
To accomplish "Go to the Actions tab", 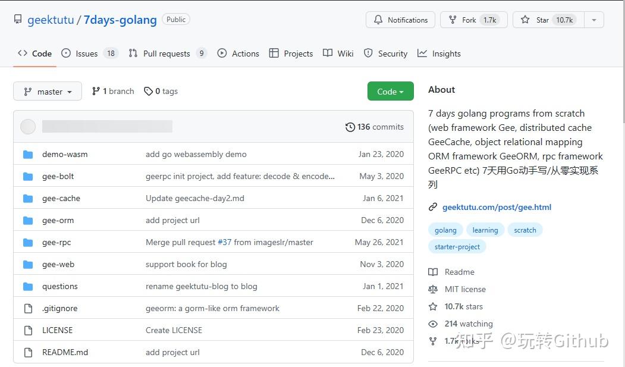I will tap(238, 54).
